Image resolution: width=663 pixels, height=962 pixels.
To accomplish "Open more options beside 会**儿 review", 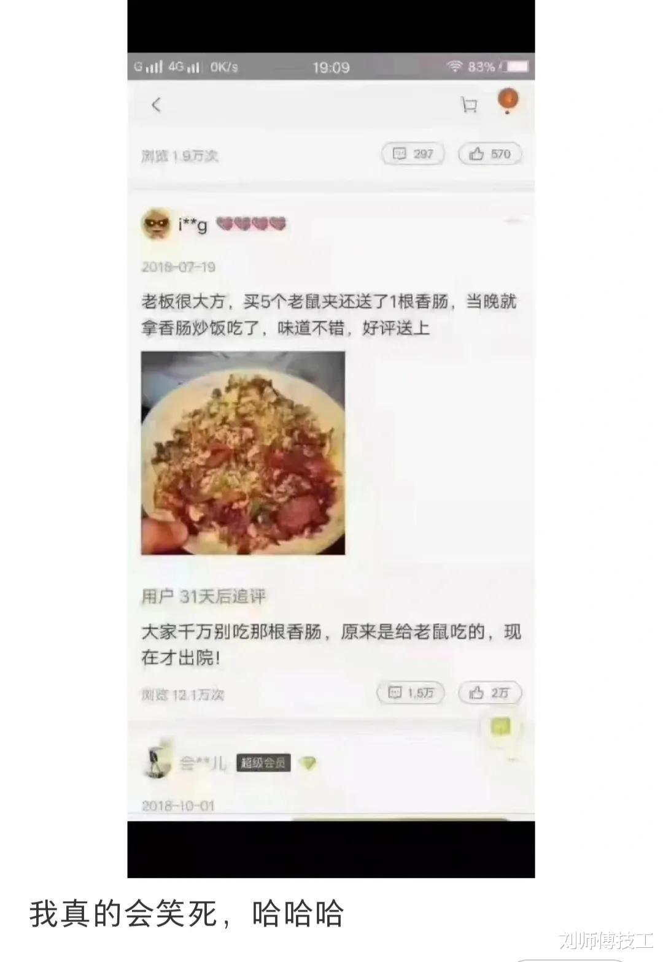I will pos(513,760).
